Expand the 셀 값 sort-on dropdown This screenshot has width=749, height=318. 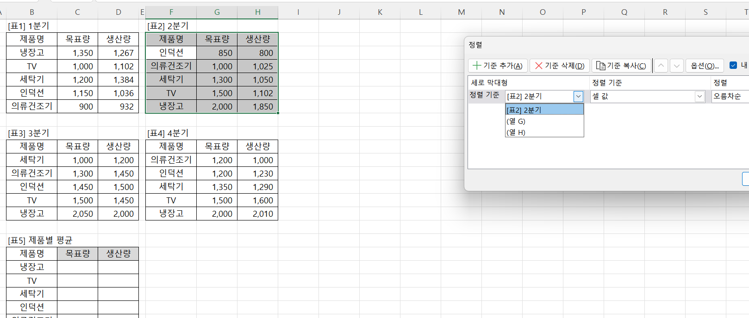coord(699,96)
